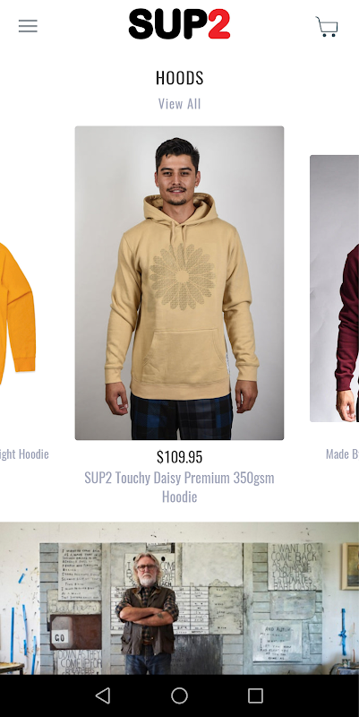
Task: Tap the daisy print on beige hoodie
Action: tap(182, 277)
